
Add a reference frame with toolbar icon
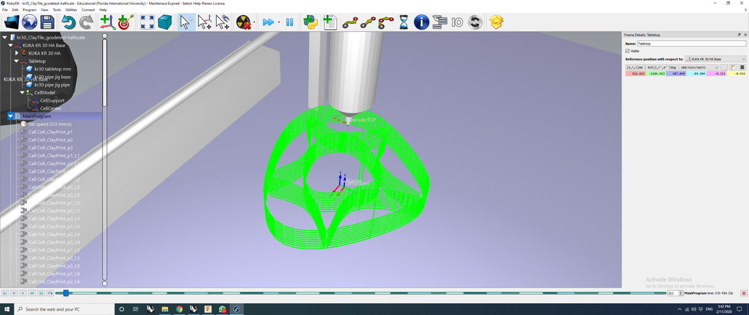coord(107,22)
